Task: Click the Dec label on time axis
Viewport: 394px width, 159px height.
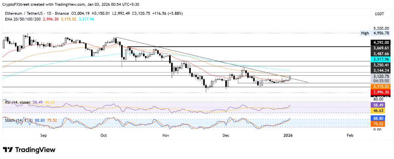Action: tap(226, 135)
